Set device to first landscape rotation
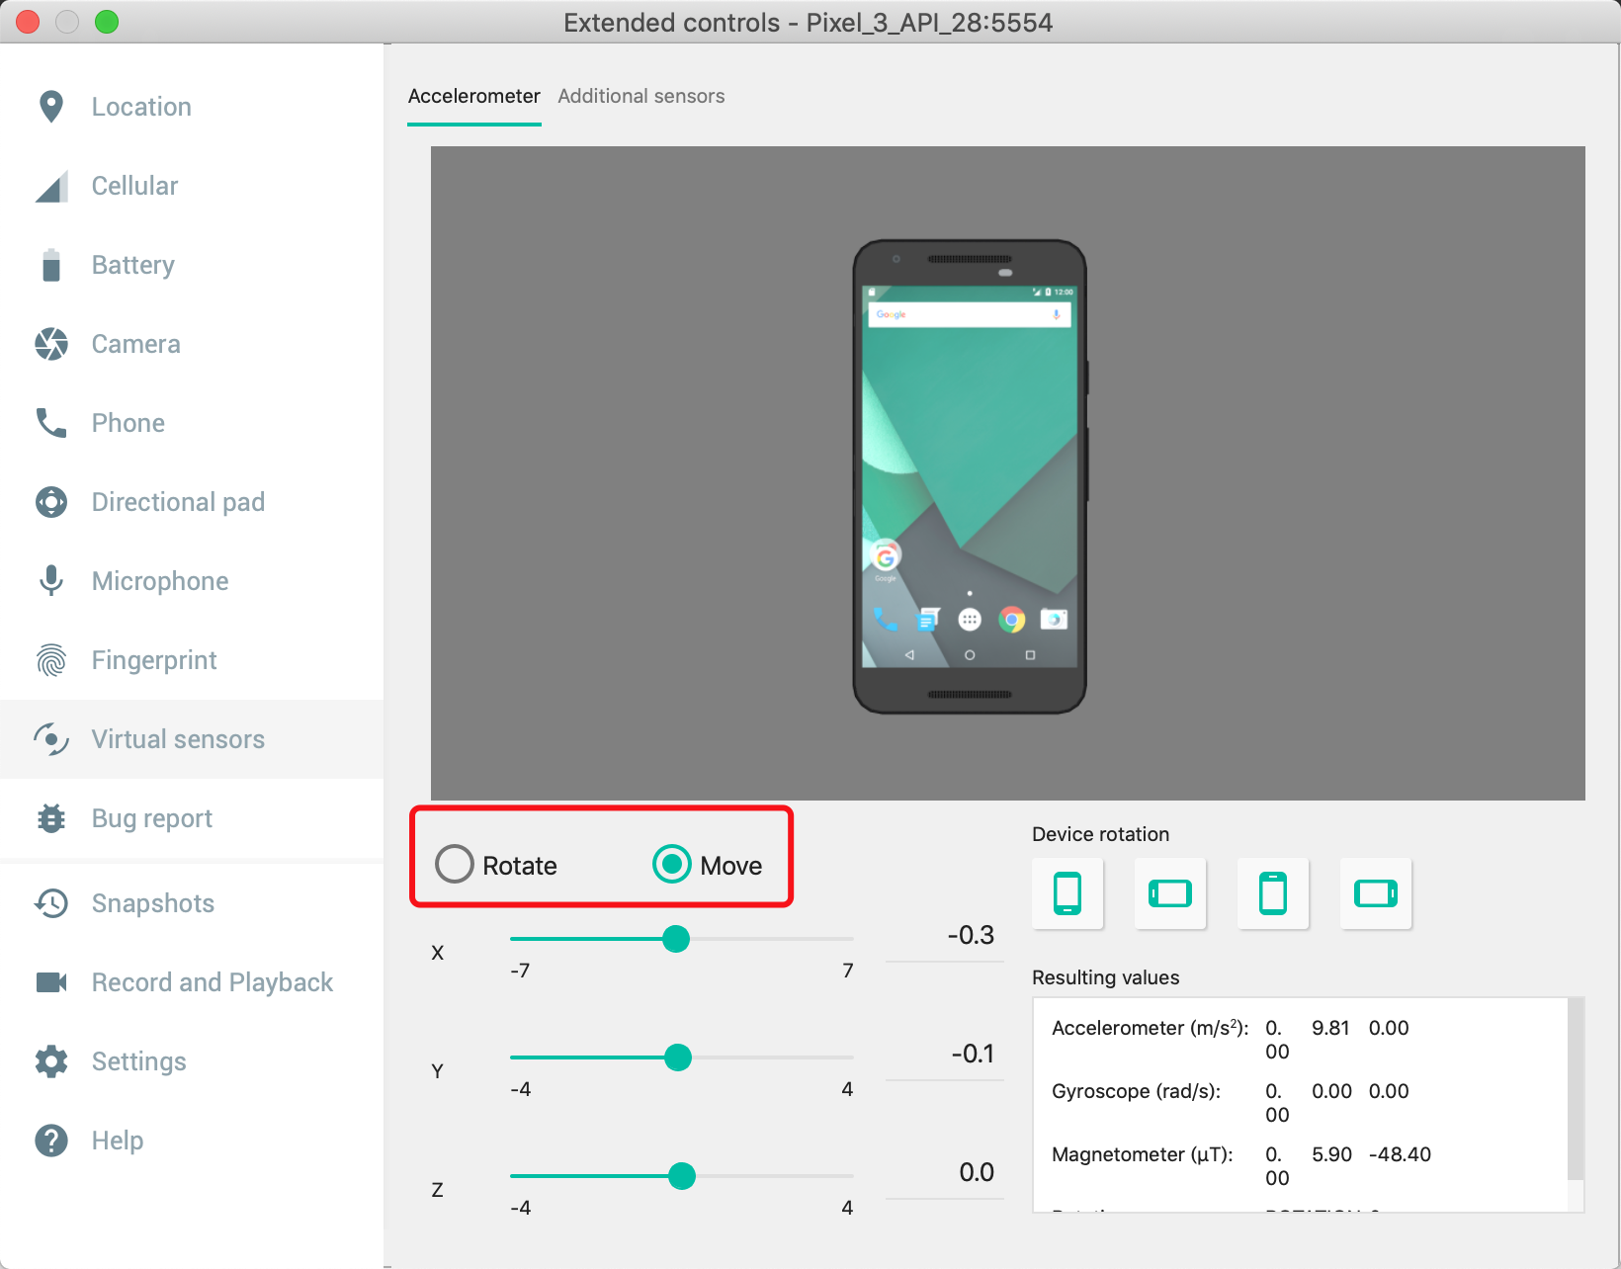The width and height of the screenshot is (1621, 1269). point(1170,893)
